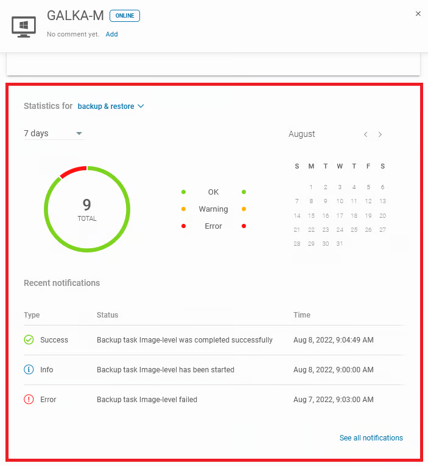Click the ONLINE status badge
The image size is (428, 466).
(124, 16)
